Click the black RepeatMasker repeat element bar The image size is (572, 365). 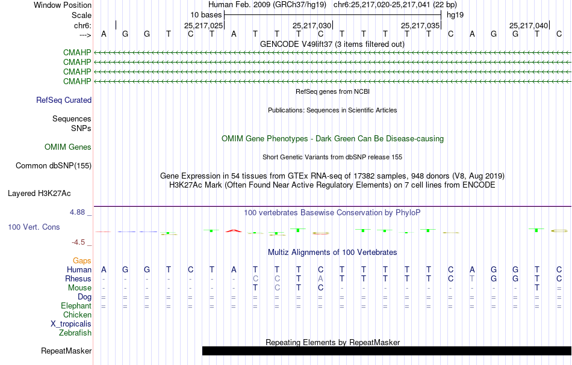point(387,351)
